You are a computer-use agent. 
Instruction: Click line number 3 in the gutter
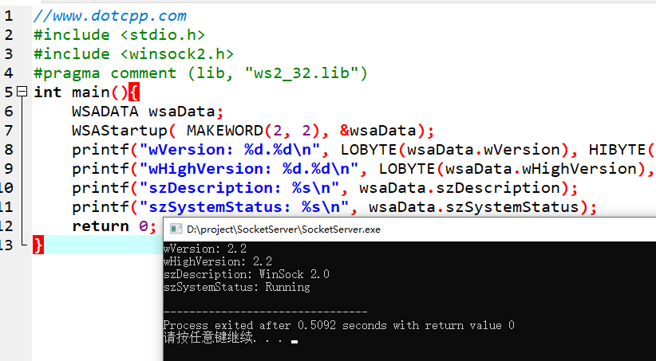[x=8, y=53]
